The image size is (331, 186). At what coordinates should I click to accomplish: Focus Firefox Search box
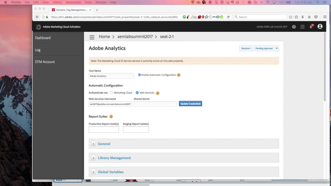pos(260,17)
